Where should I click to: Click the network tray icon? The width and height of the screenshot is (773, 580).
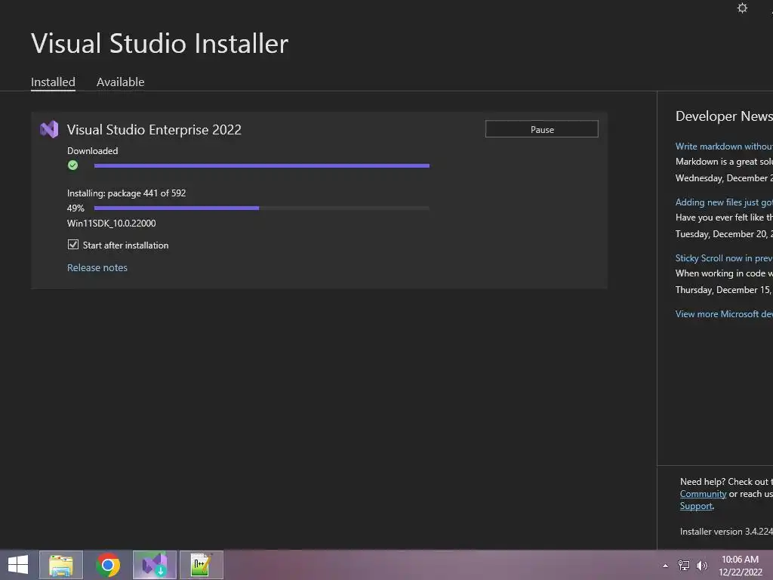click(x=684, y=566)
